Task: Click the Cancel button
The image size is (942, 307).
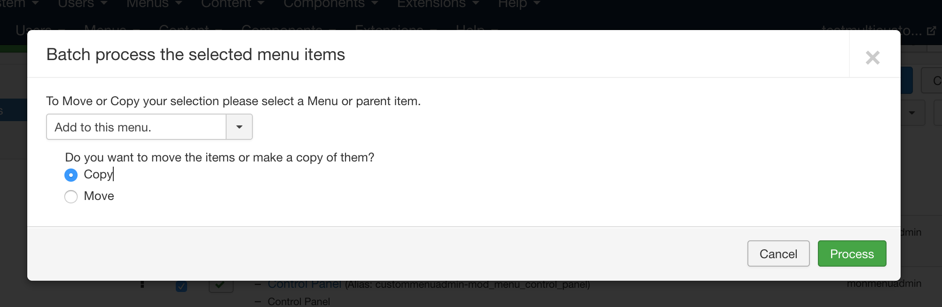Action: pyautogui.click(x=778, y=253)
